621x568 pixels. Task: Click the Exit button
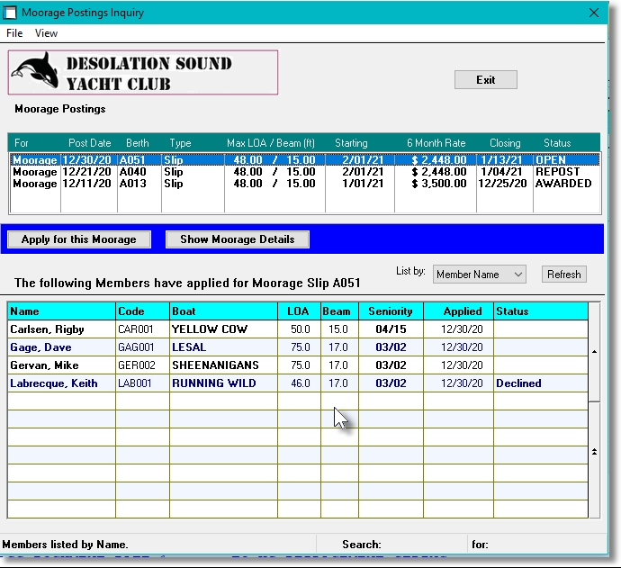[x=486, y=79]
